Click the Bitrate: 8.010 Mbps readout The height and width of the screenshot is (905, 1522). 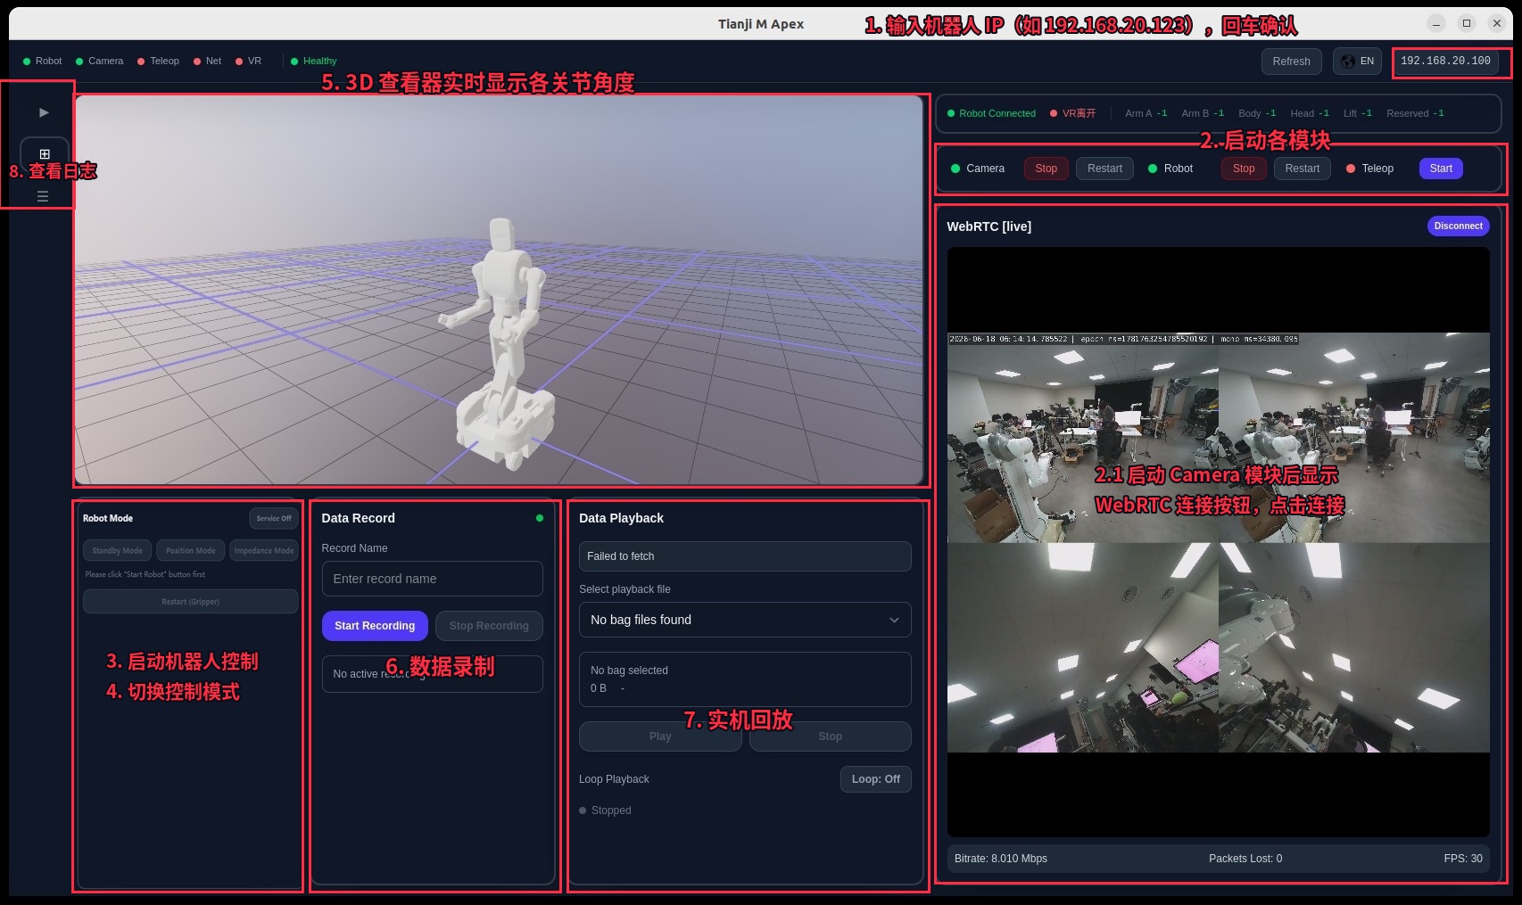(1001, 859)
